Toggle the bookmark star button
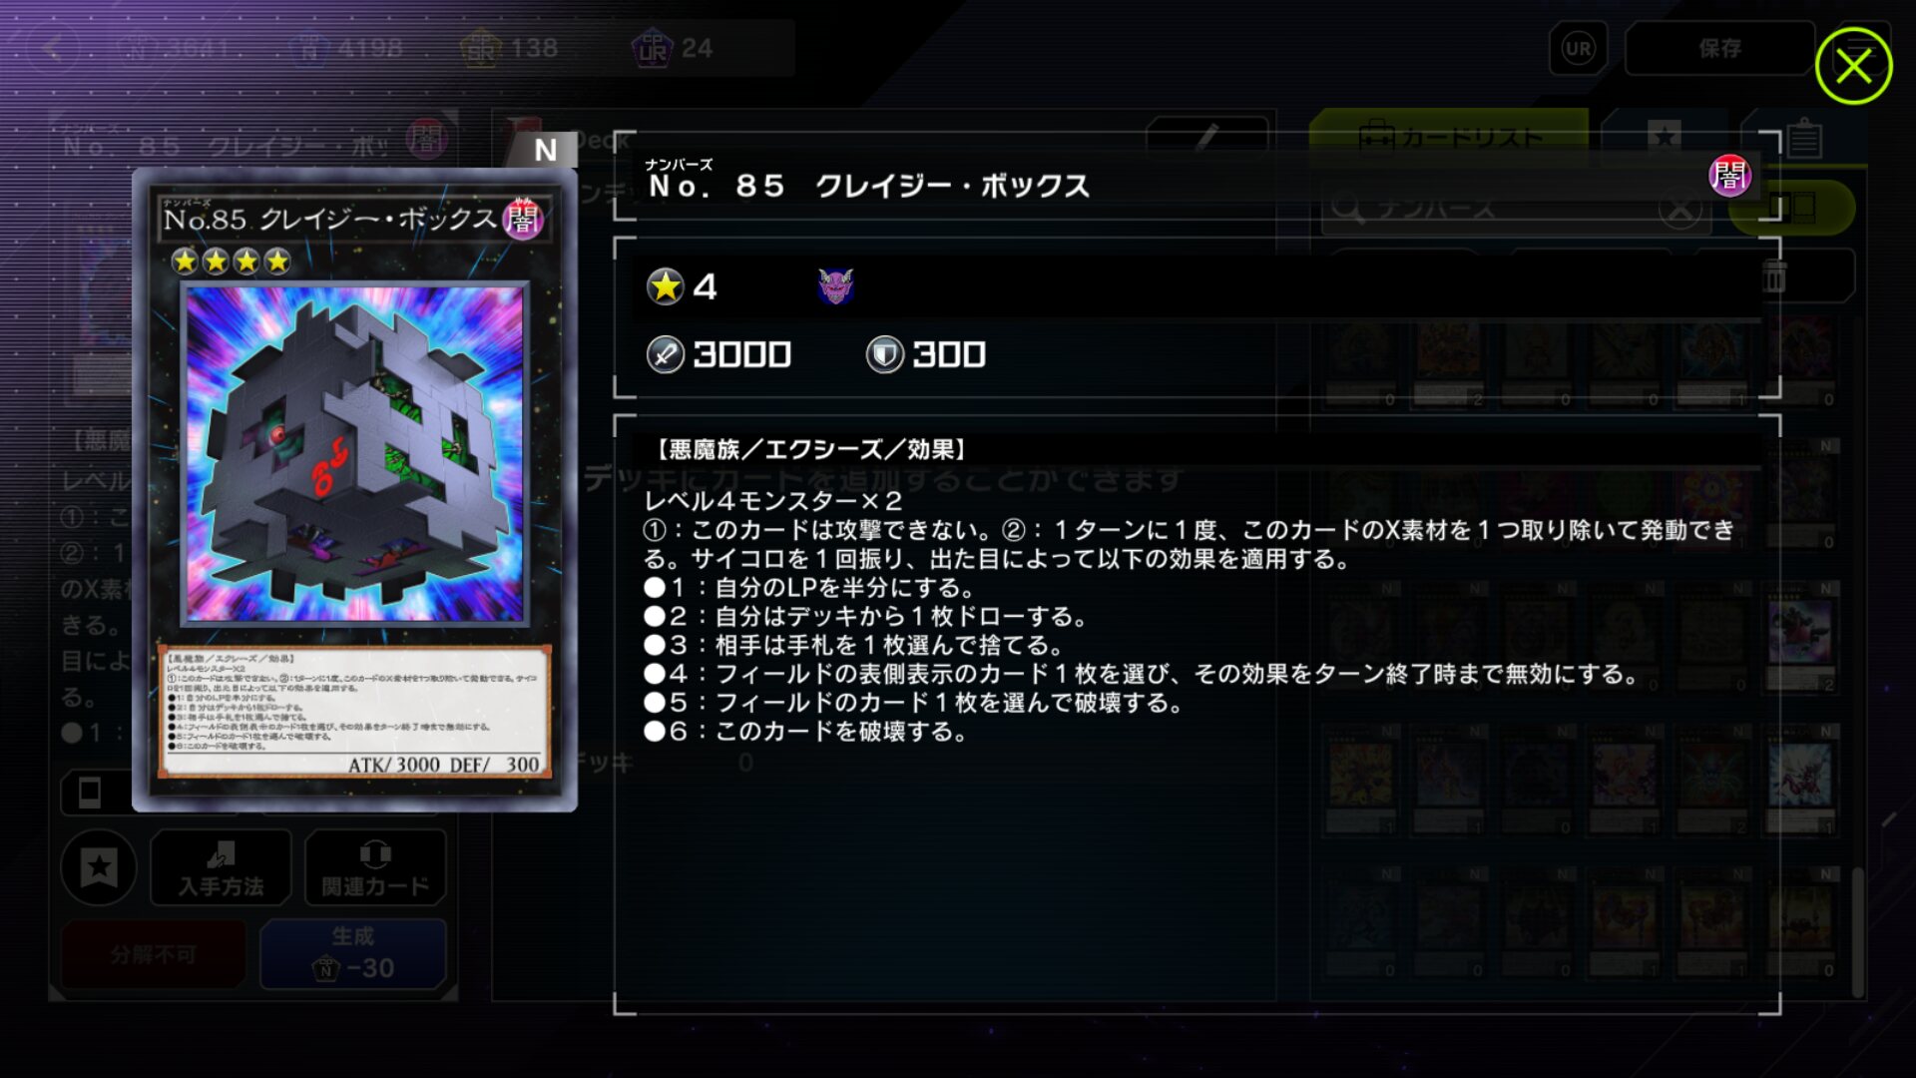The image size is (1916, 1078). 99,867
